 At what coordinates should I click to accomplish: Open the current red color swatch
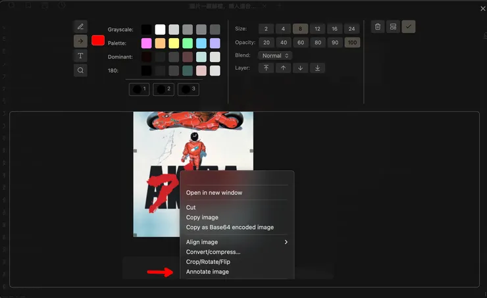coord(98,40)
